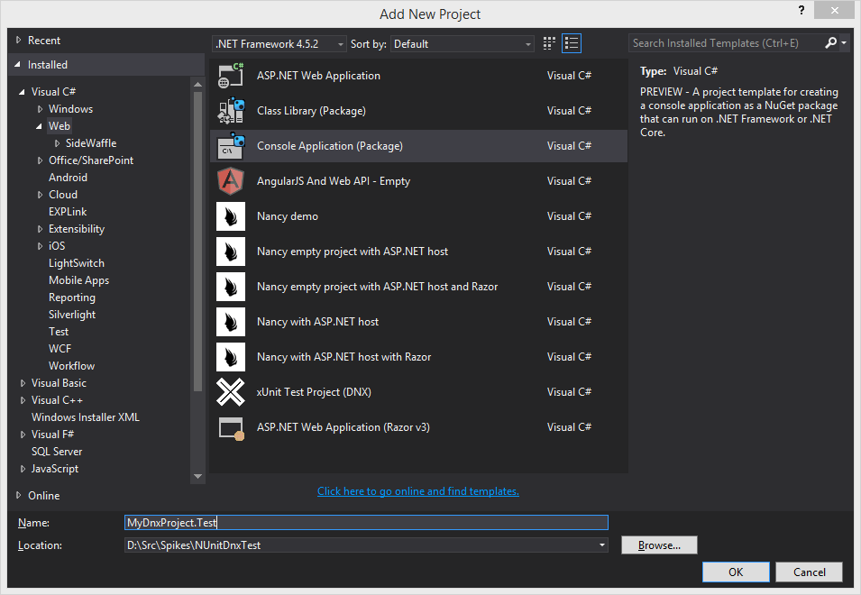This screenshot has height=595, width=861.
Task: Collapse the Web node in the tree
Action: pos(39,125)
